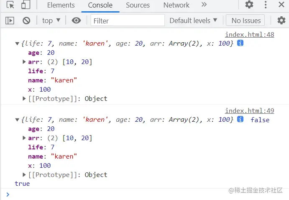Show the console sidebar panel icon

[x=10, y=21]
